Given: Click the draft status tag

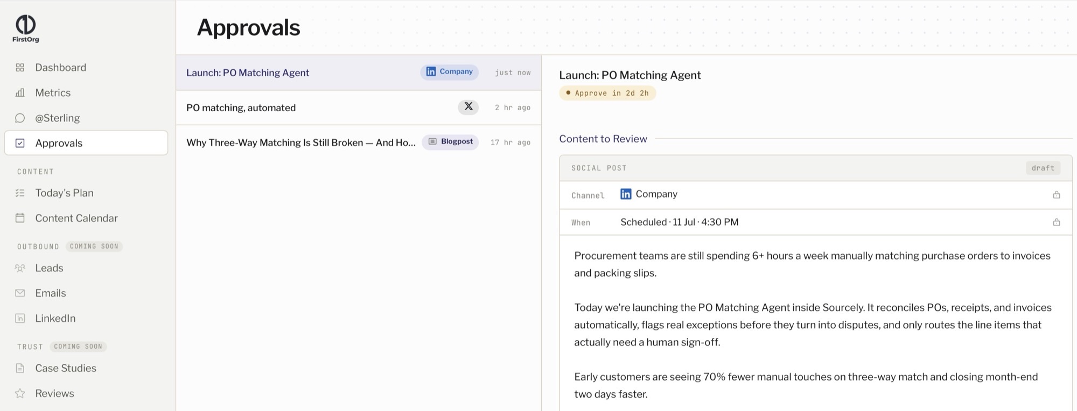Looking at the screenshot, I should click(1043, 168).
